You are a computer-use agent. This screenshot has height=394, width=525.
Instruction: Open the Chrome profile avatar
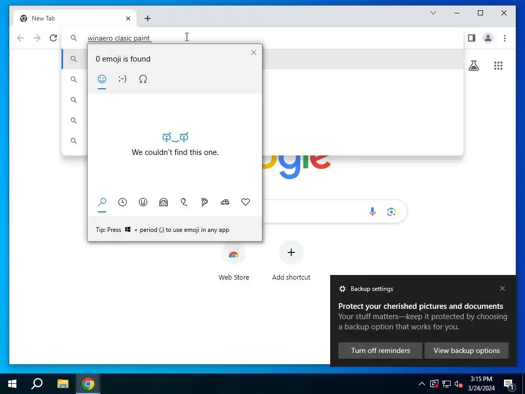click(x=488, y=38)
